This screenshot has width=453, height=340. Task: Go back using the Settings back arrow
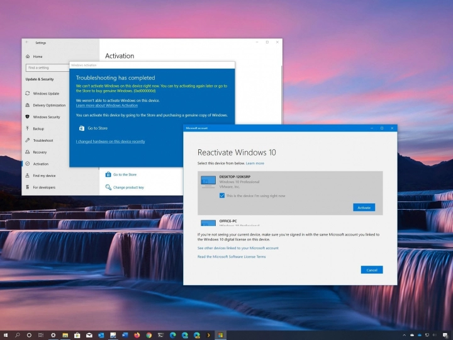(27, 42)
